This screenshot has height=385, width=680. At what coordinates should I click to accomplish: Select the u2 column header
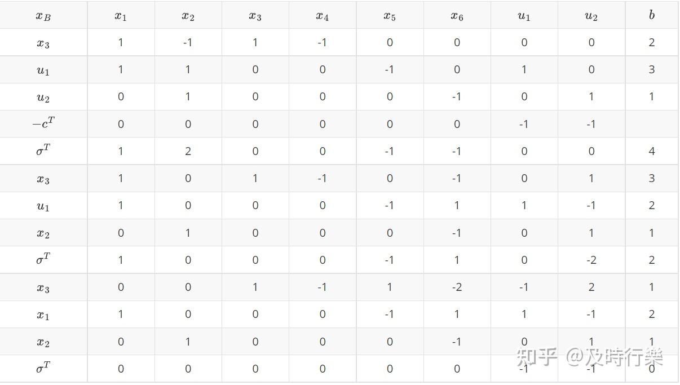pos(591,16)
